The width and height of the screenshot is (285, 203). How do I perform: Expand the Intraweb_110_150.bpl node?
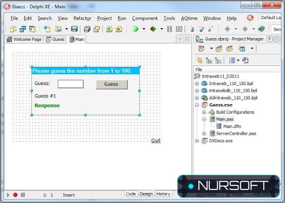(x=197, y=84)
